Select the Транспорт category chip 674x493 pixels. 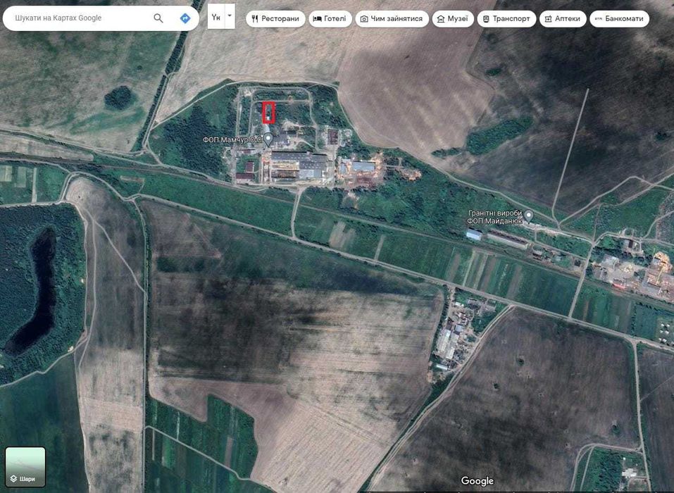click(x=506, y=19)
